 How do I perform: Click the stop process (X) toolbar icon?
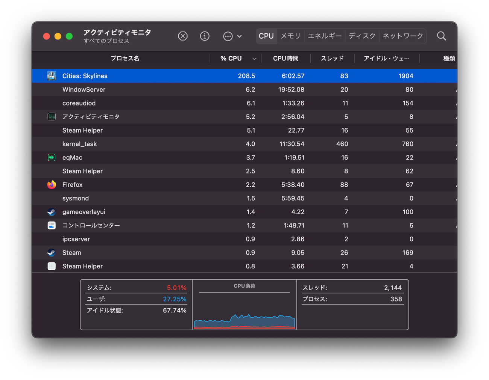pyautogui.click(x=183, y=36)
